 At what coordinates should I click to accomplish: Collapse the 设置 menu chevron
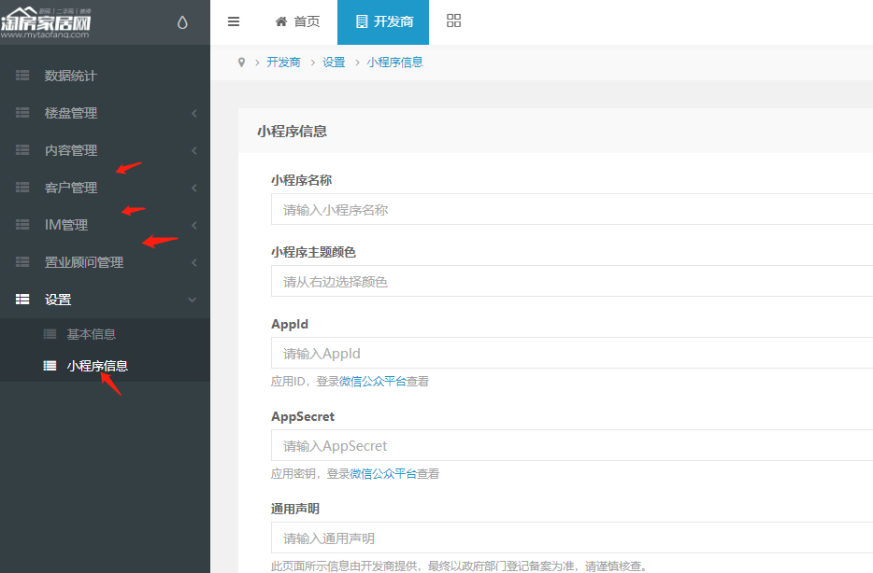click(193, 300)
